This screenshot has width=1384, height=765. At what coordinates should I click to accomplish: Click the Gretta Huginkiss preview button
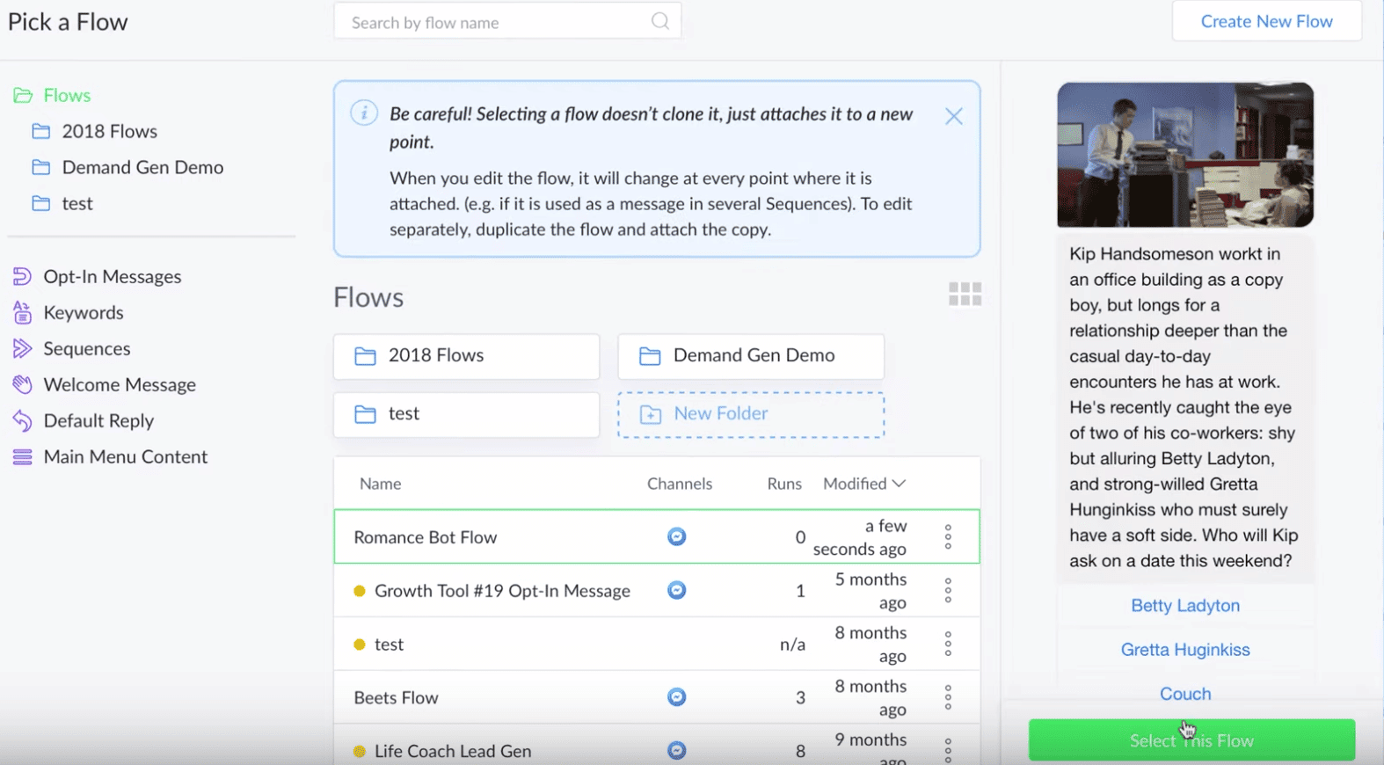pos(1185,650)
